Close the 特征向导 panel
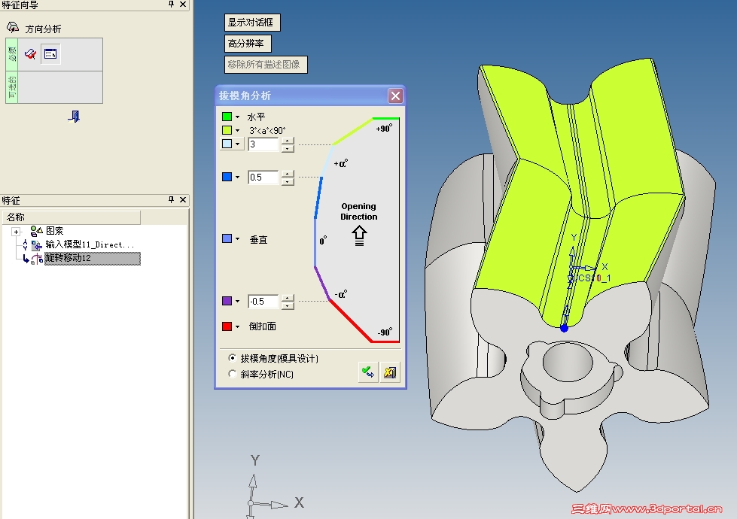737x519 pixels. click(x=183, y=5)
